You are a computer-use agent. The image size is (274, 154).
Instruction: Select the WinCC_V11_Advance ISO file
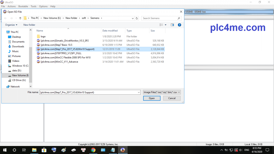(59, 62)
